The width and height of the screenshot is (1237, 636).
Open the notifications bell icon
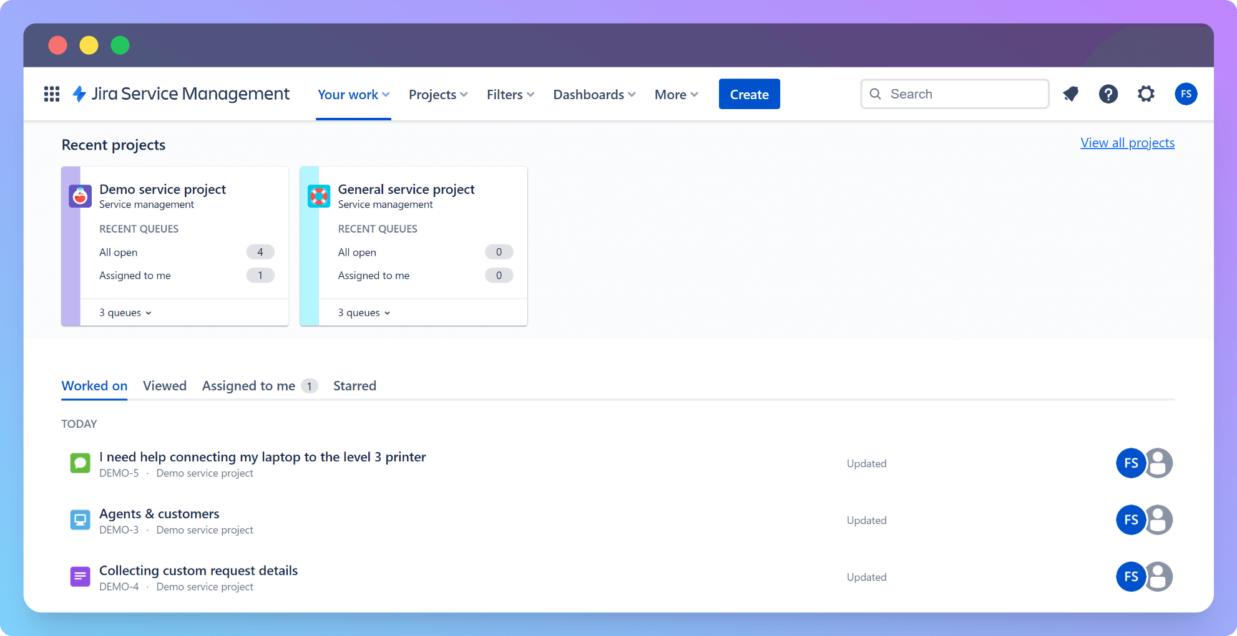tap(1071, 94)
